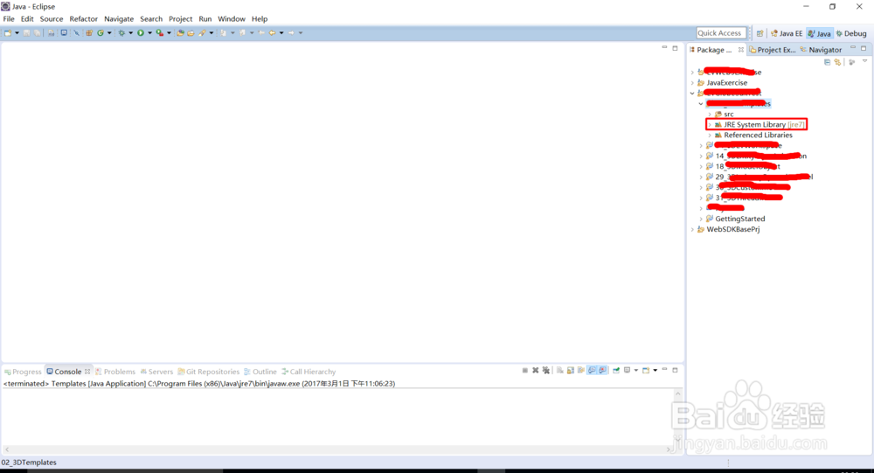The width and height of the screenshot is (874, 473).
Task: Click the Run External Tools icon
Action: 160,33
